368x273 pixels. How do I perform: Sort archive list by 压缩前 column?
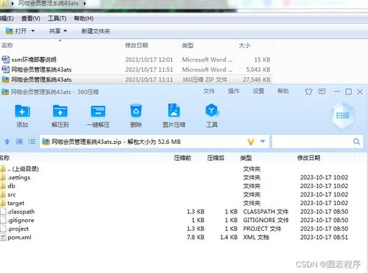182,158
